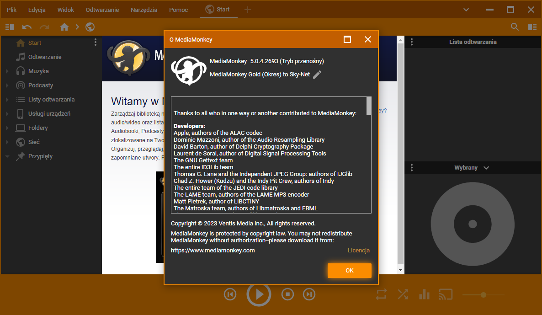Open search with magnifier icon
This screenshot has width=542, height=315.
click(515, 27)
